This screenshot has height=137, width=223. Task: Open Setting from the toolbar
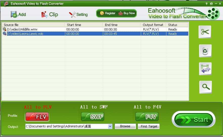pyautogui.click(x=78, y=14)
